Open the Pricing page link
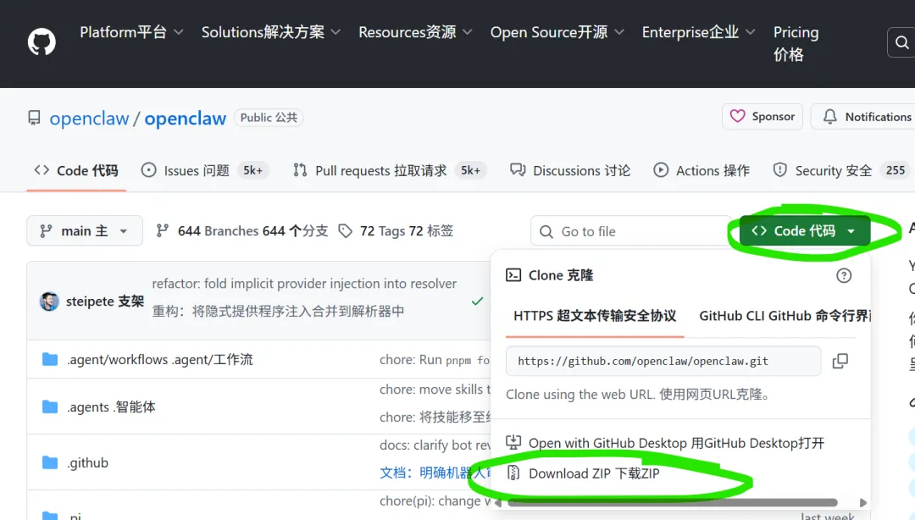915x520 pixels. pos(796,43)
